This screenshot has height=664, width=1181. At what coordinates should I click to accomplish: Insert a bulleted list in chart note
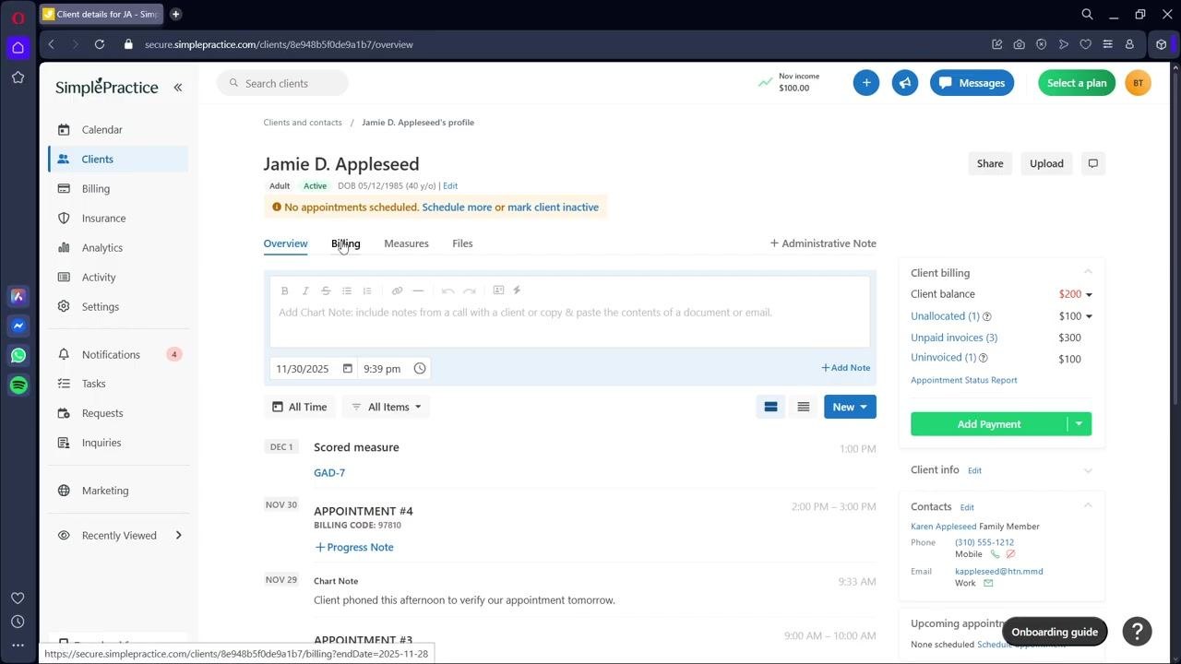[347, 290]
